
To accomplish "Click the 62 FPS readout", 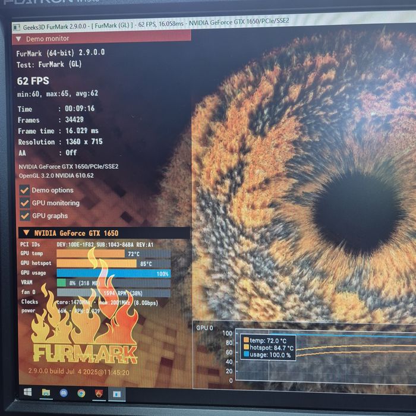I will 33,81.
